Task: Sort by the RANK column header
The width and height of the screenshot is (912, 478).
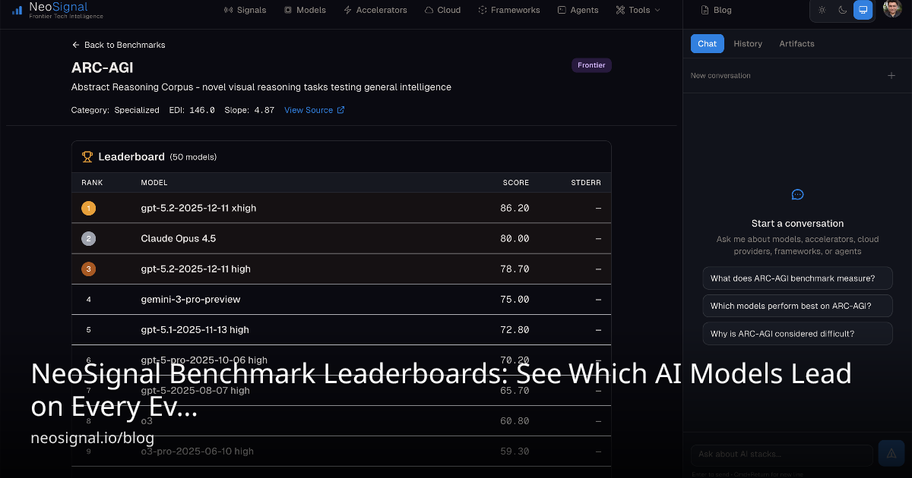Action: tap(92, 183)
